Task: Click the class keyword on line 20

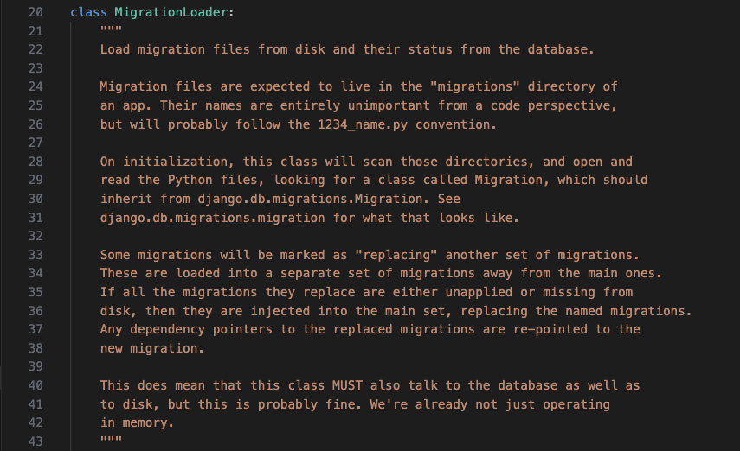Action: pyautogui.click(x=89, y=12)
